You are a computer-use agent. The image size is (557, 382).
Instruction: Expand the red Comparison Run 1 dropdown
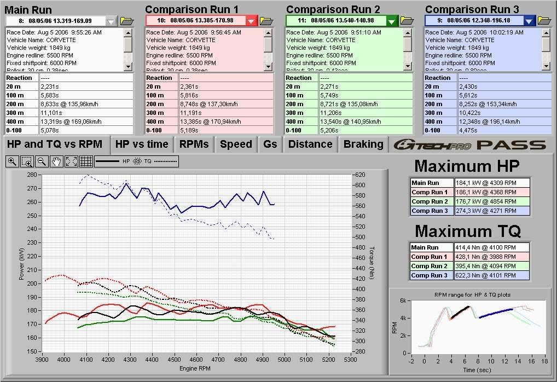pos(251,21)
